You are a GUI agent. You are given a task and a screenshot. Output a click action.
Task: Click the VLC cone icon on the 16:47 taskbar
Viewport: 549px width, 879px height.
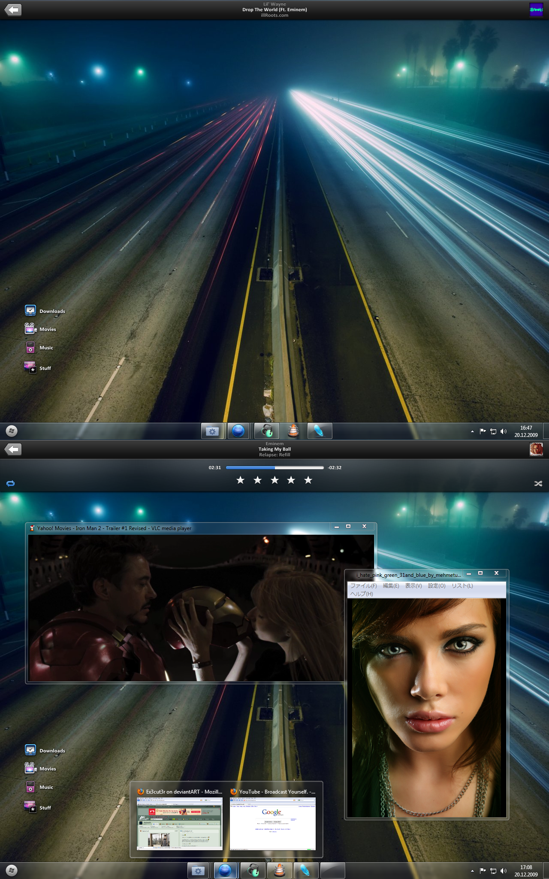tap(293, 431)
